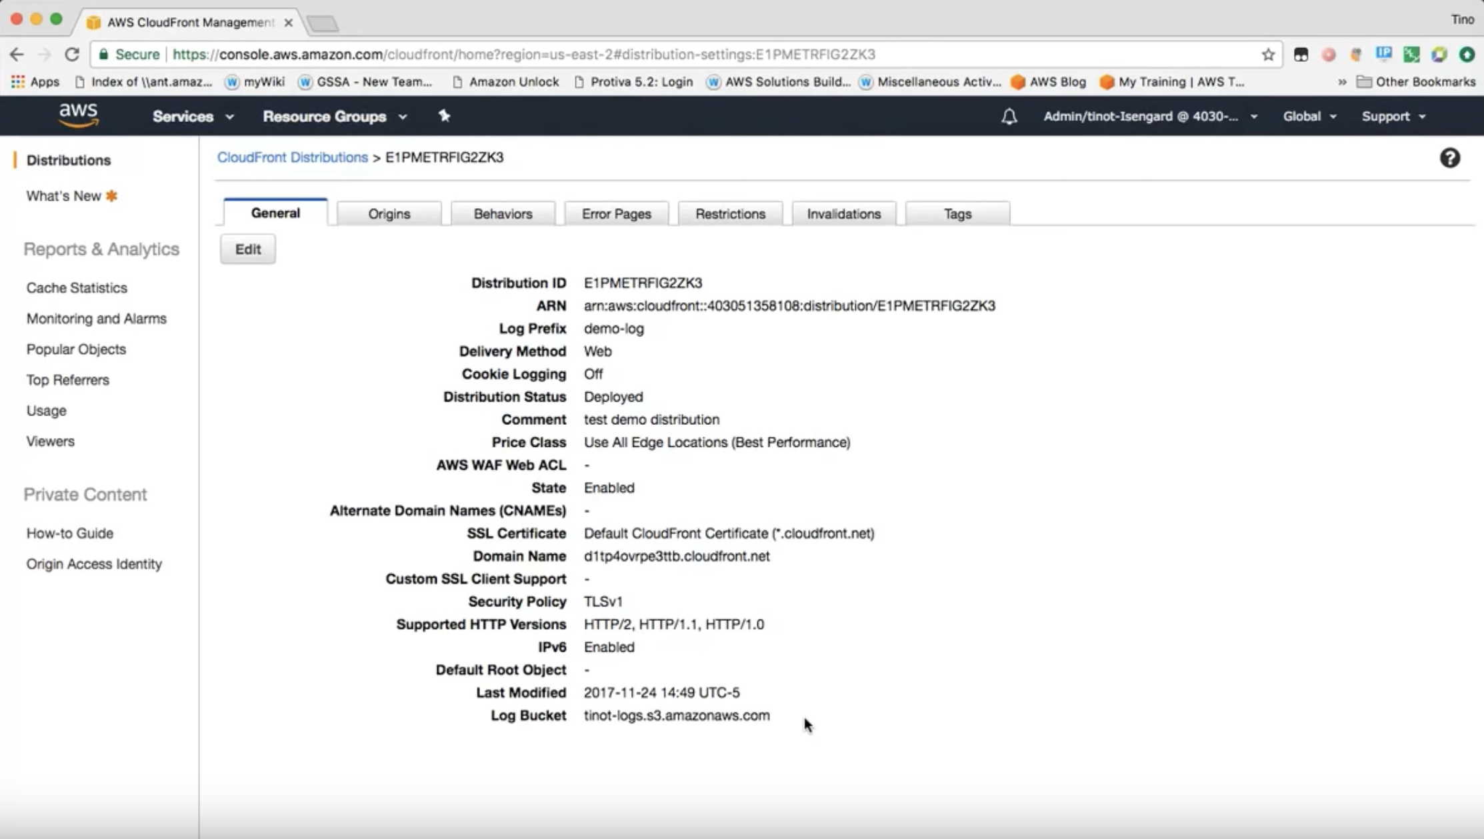The width and height of the screenshot is (1484, 839).
Task: Open the Global region dropdown
Action: pos(1309,117)
